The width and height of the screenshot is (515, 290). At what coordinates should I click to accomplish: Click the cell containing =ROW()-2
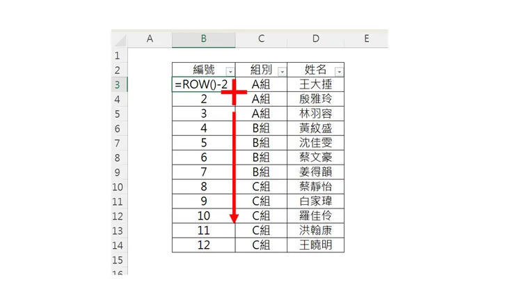[204, 84]
